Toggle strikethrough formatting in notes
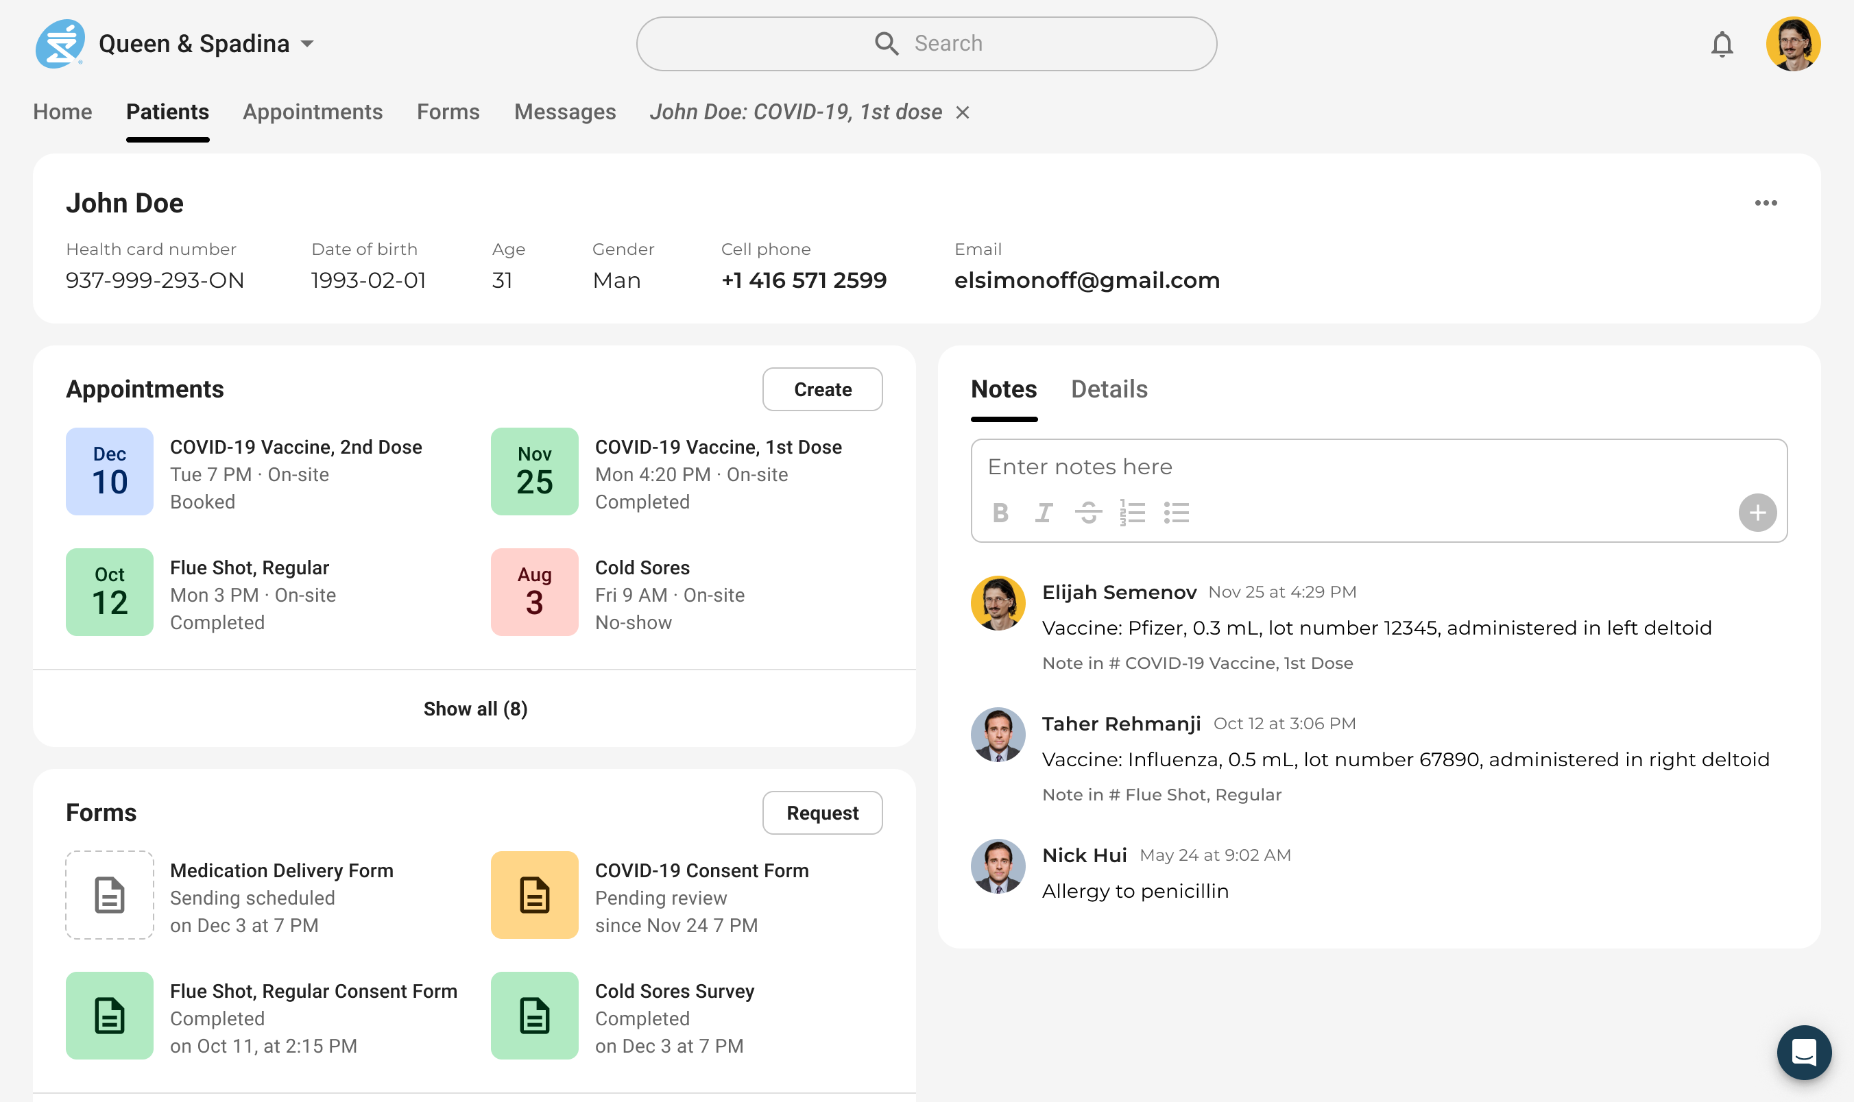 (x=1088, y=513)
